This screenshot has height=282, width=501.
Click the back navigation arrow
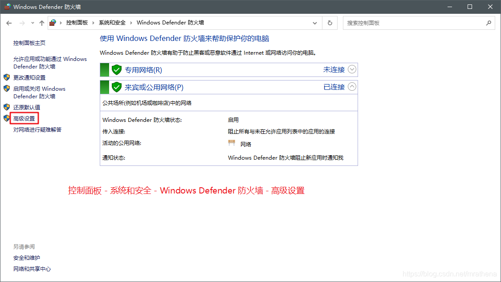(9, 23)
